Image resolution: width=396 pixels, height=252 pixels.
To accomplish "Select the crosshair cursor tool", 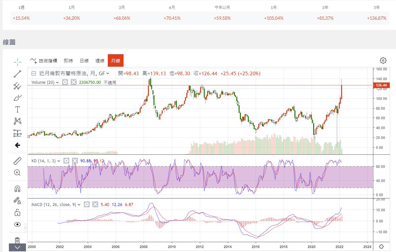I will (17, 61).
